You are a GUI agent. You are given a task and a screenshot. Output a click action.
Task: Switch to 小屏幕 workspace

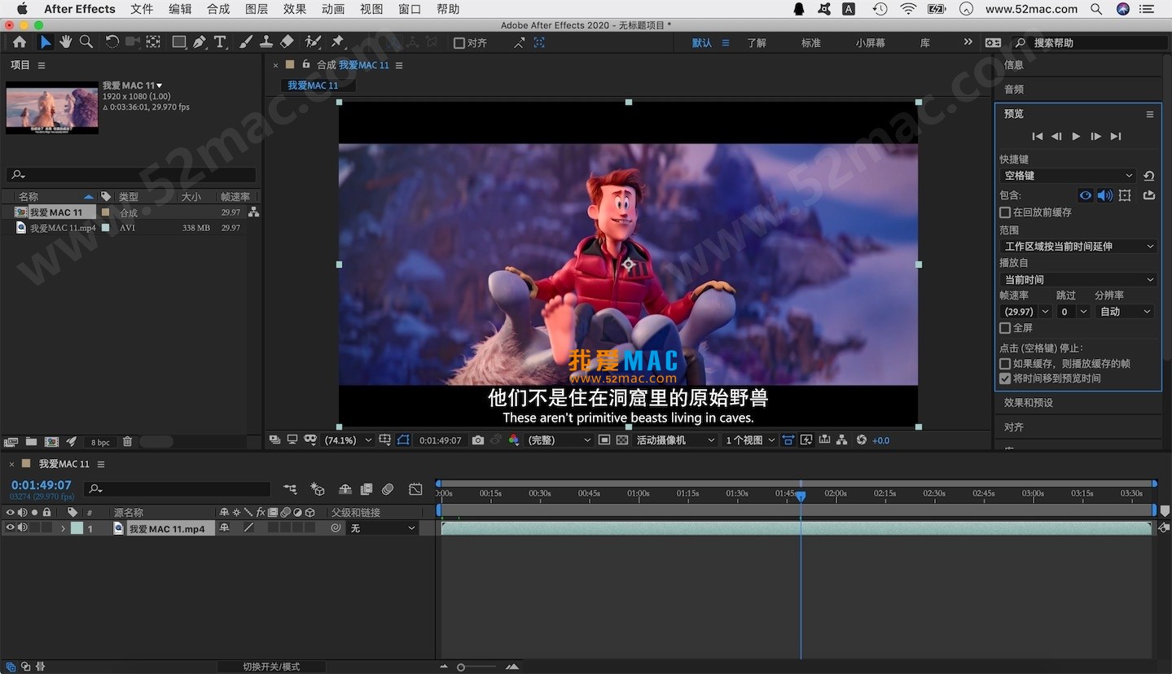tap(870, 43)
